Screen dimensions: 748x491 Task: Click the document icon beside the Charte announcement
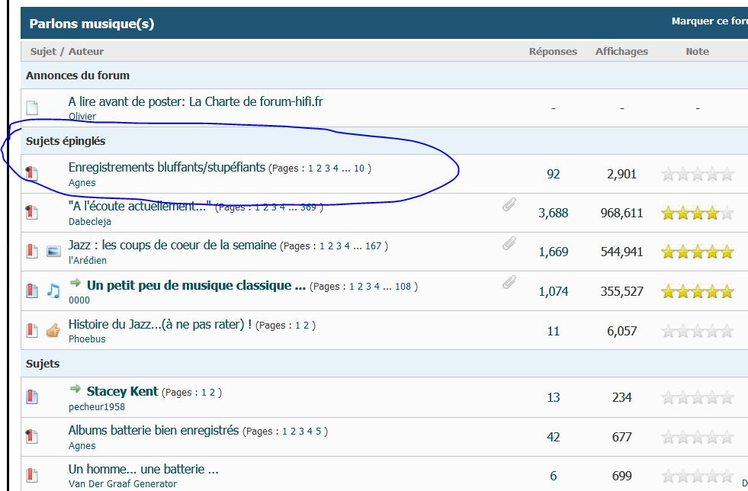[x=32, y=108]
